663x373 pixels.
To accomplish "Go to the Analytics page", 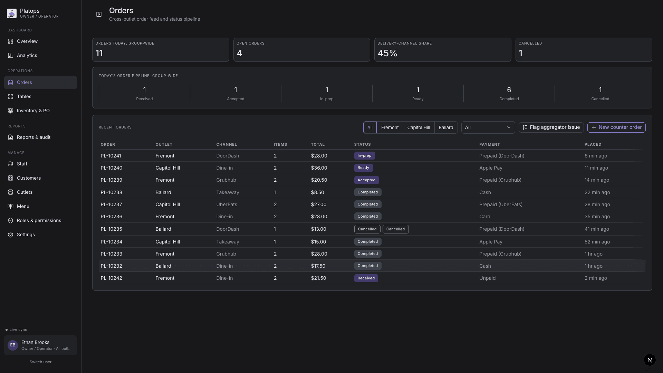I will coord(40,56).
